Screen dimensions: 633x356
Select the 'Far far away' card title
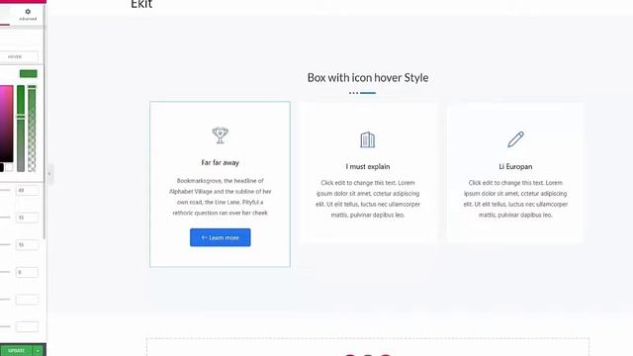pos(220,162)
